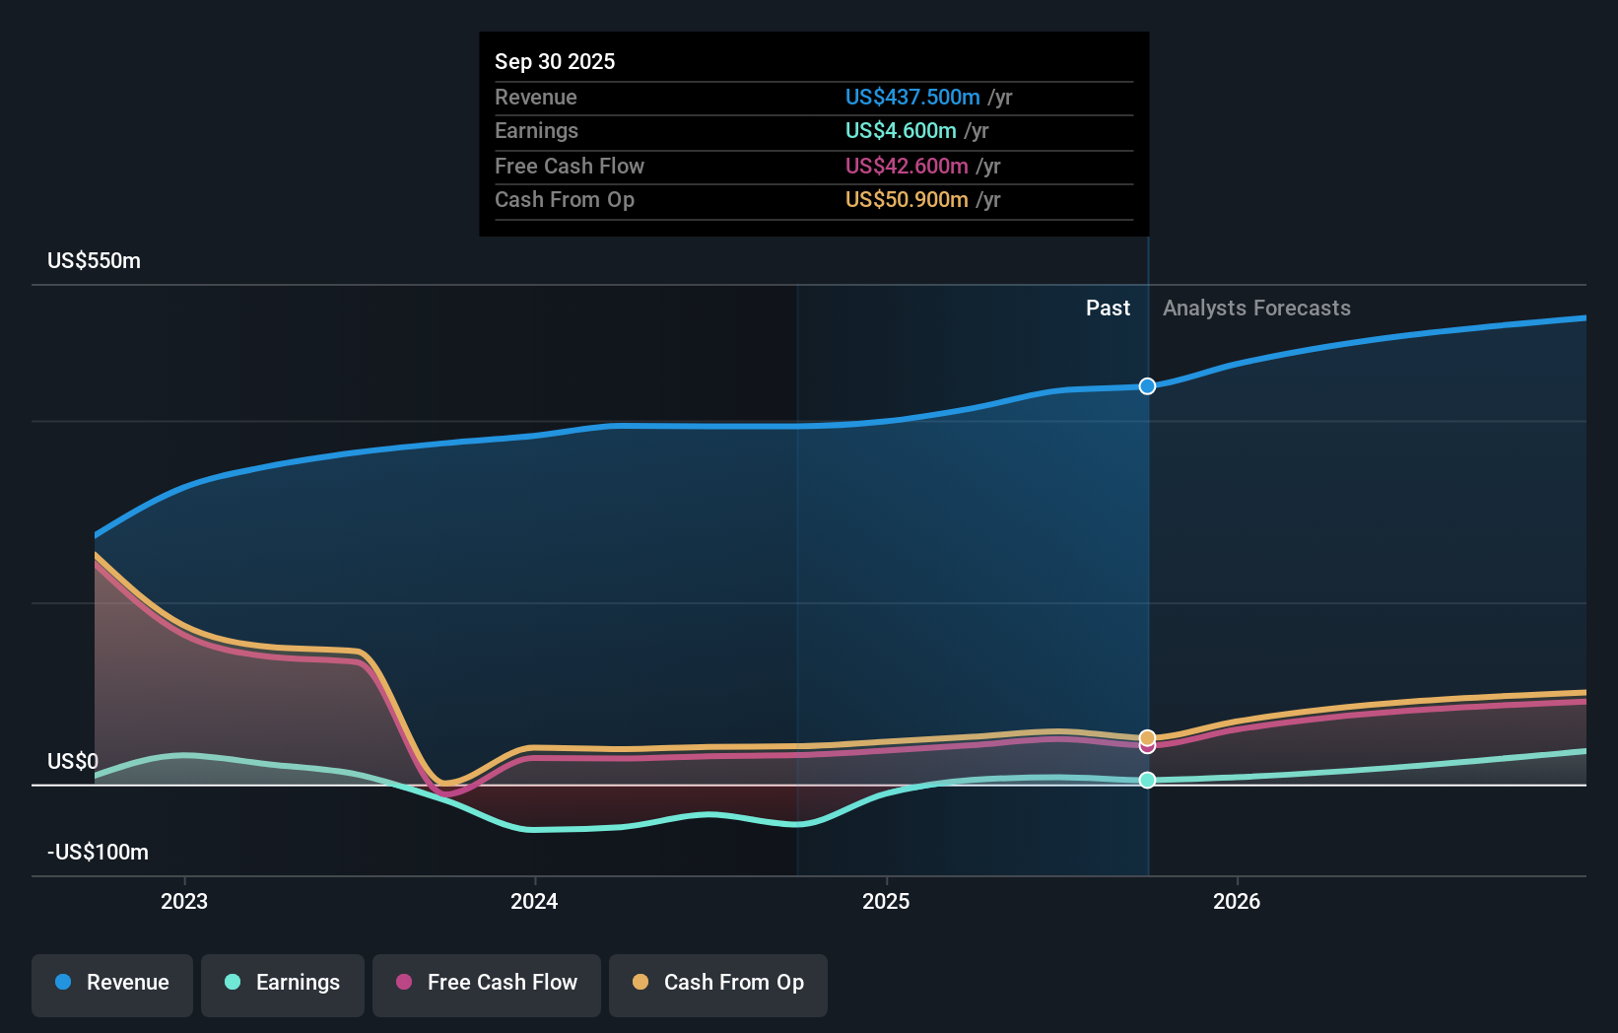Click the blue Revenue legend dot
1618x1033 pixels.
pyautogui.click(x=62, y=983)
